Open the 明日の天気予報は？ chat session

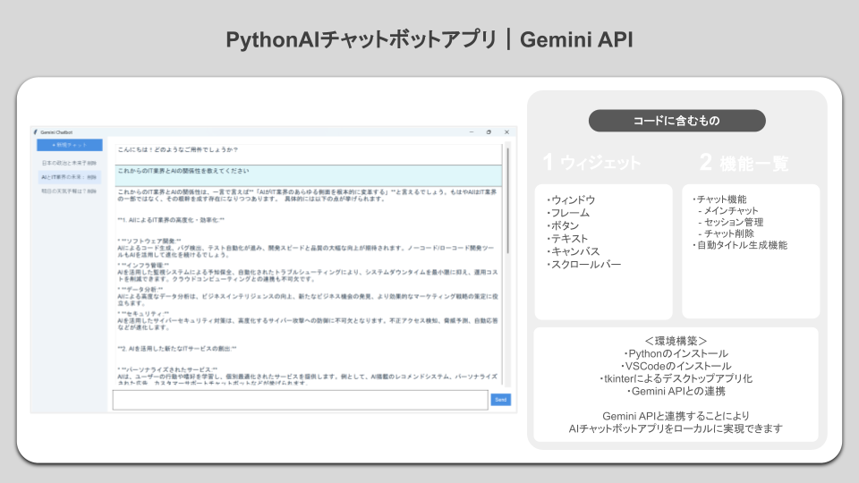(64, 191)
